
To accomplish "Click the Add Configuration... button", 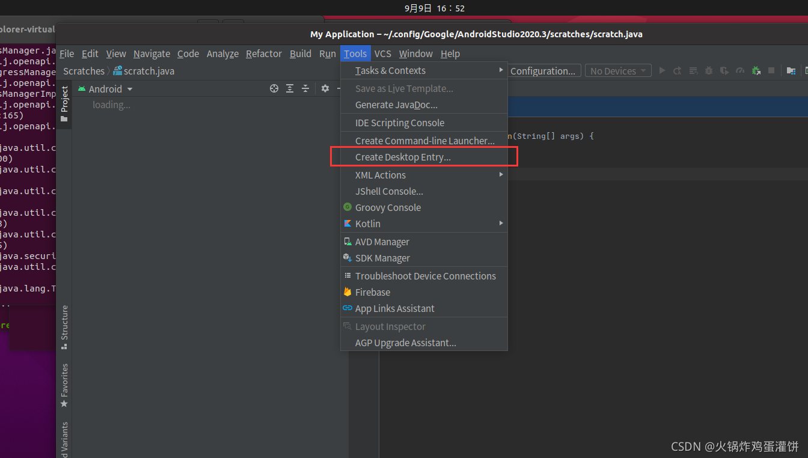I will tap(545, 70).
